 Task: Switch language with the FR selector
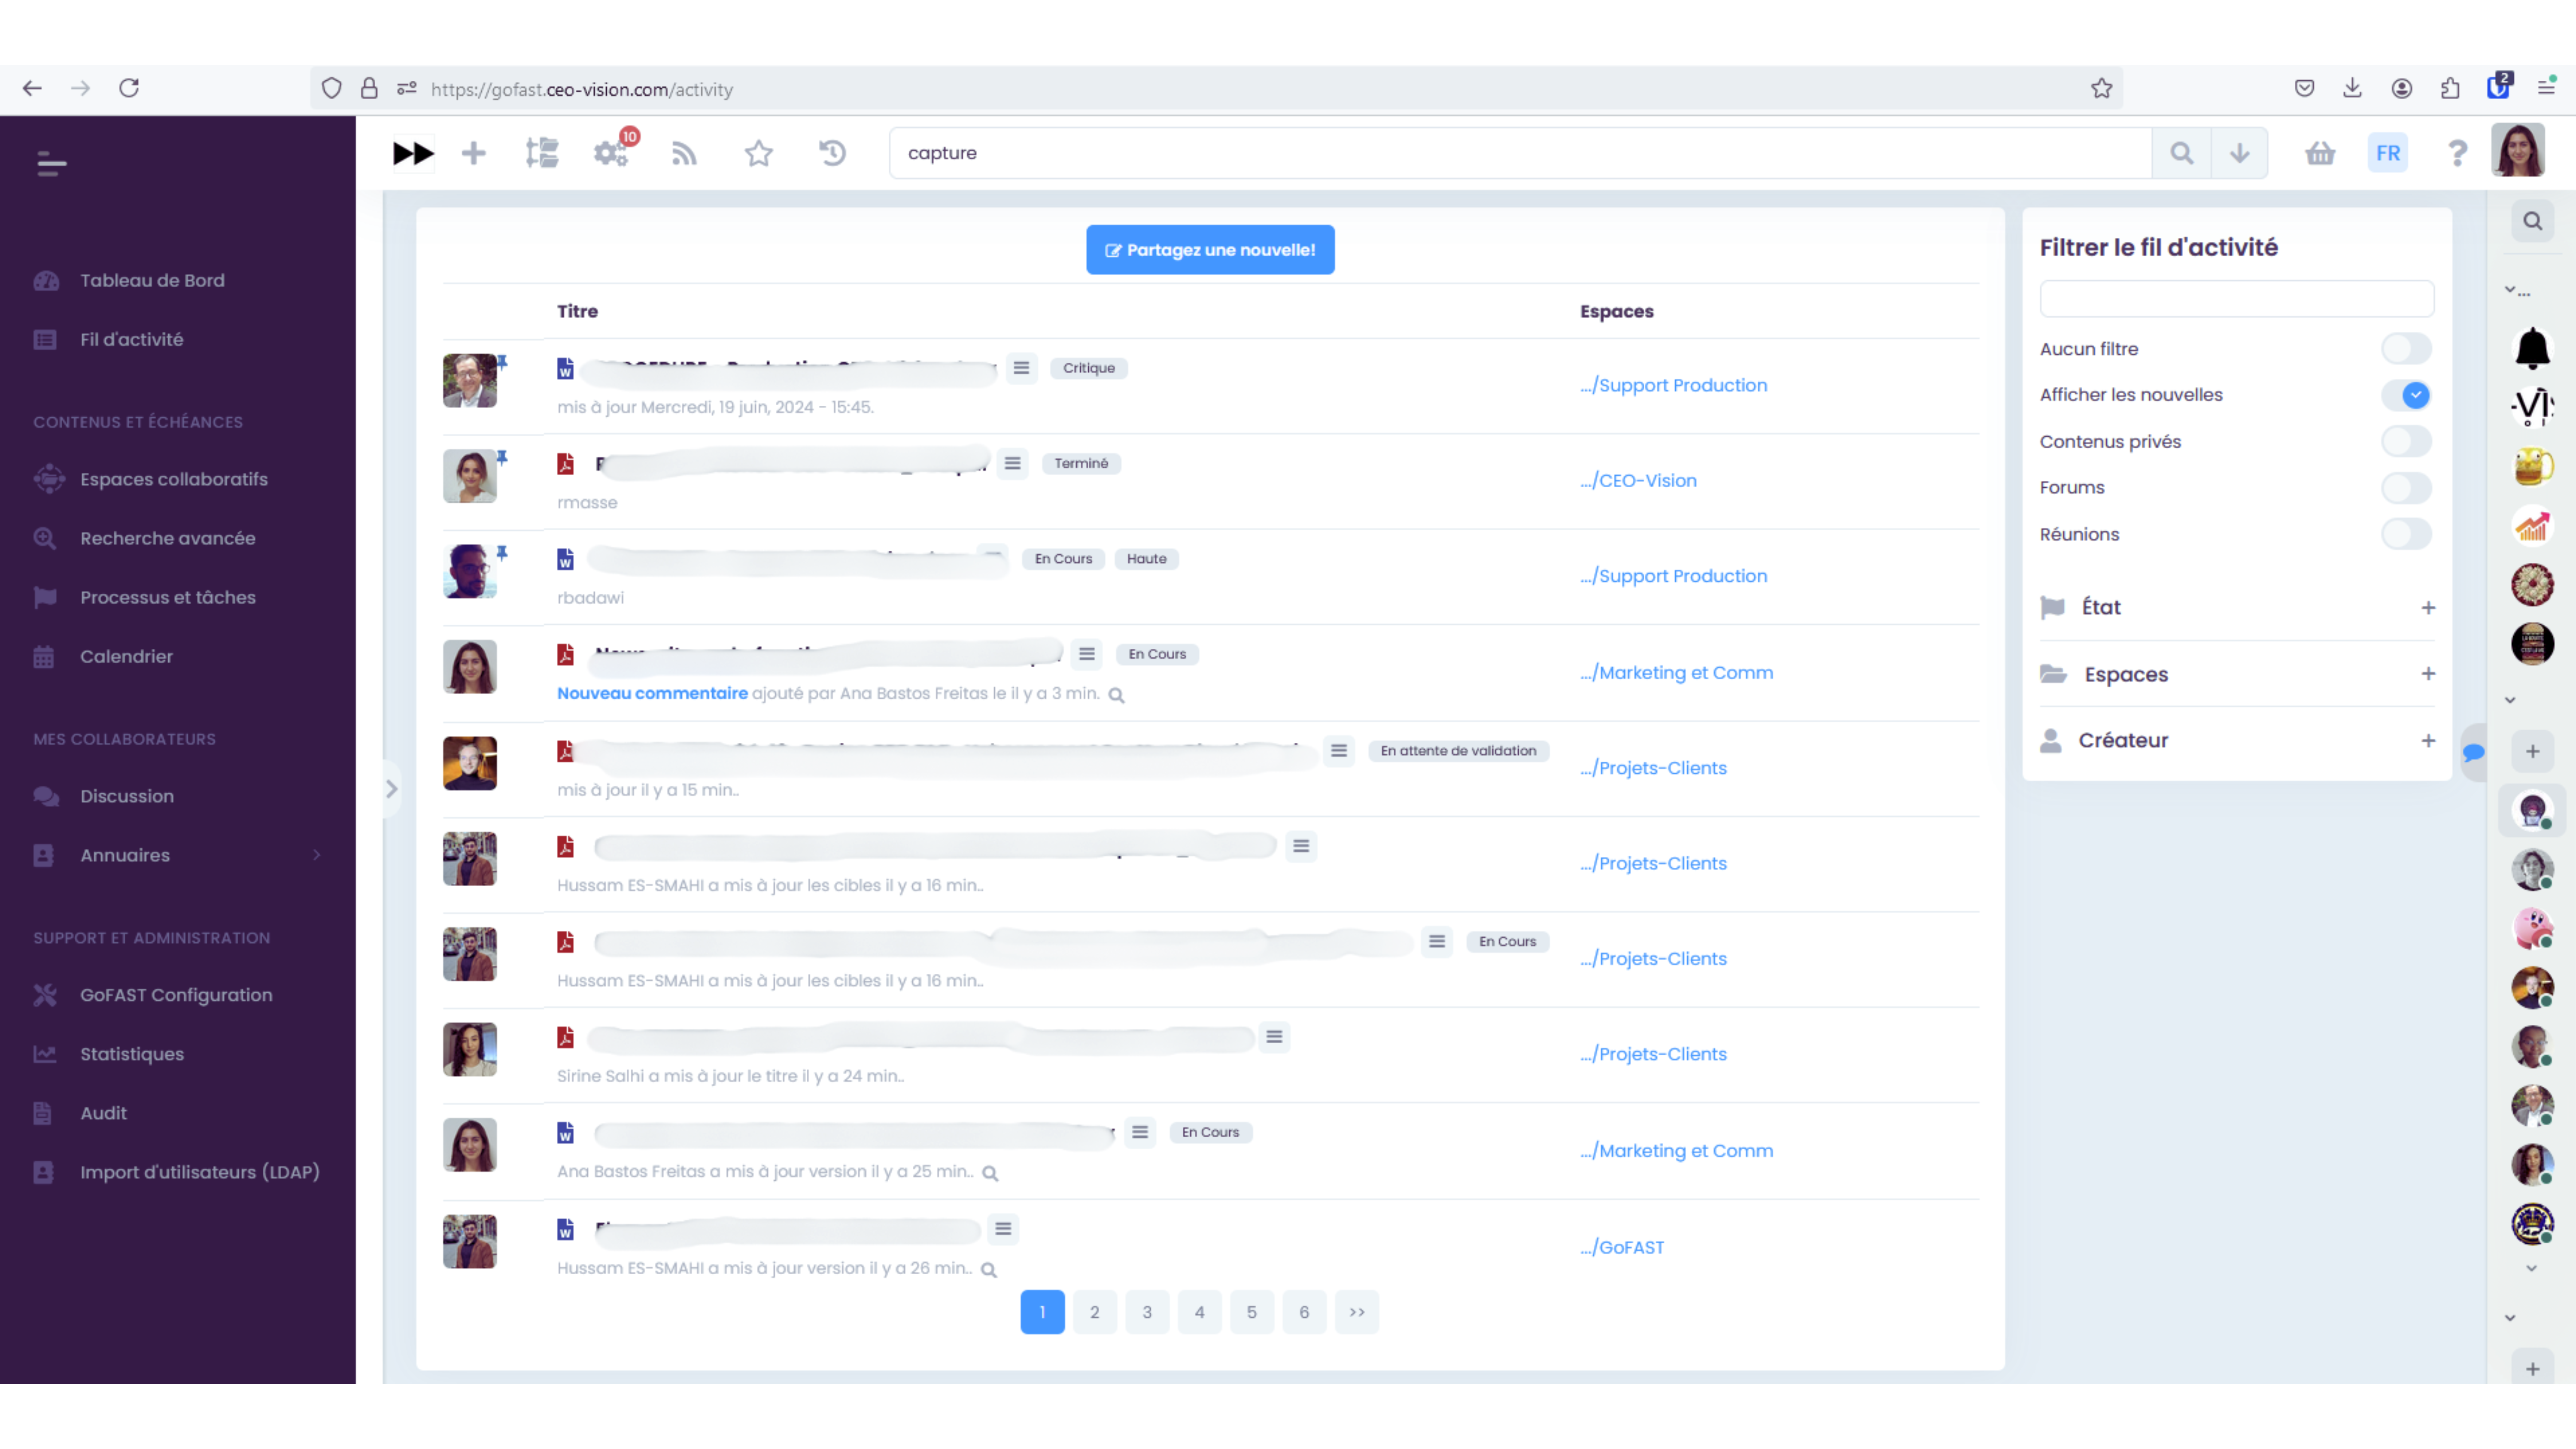[x=2388, y=153]
